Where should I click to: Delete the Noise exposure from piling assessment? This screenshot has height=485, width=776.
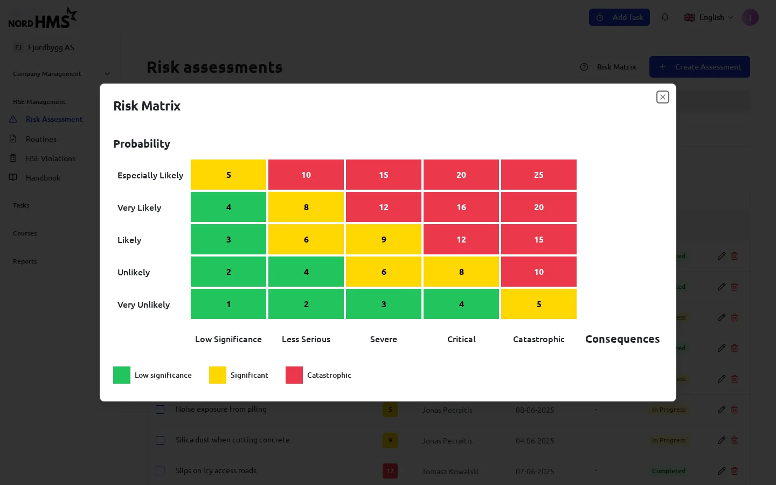[735, 410]
